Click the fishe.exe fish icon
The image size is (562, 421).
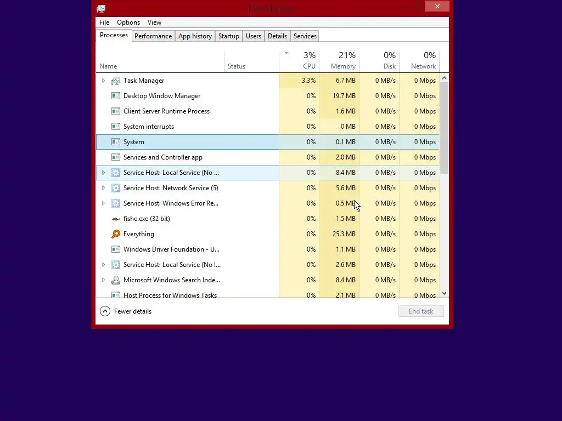[x=115, y=219]
